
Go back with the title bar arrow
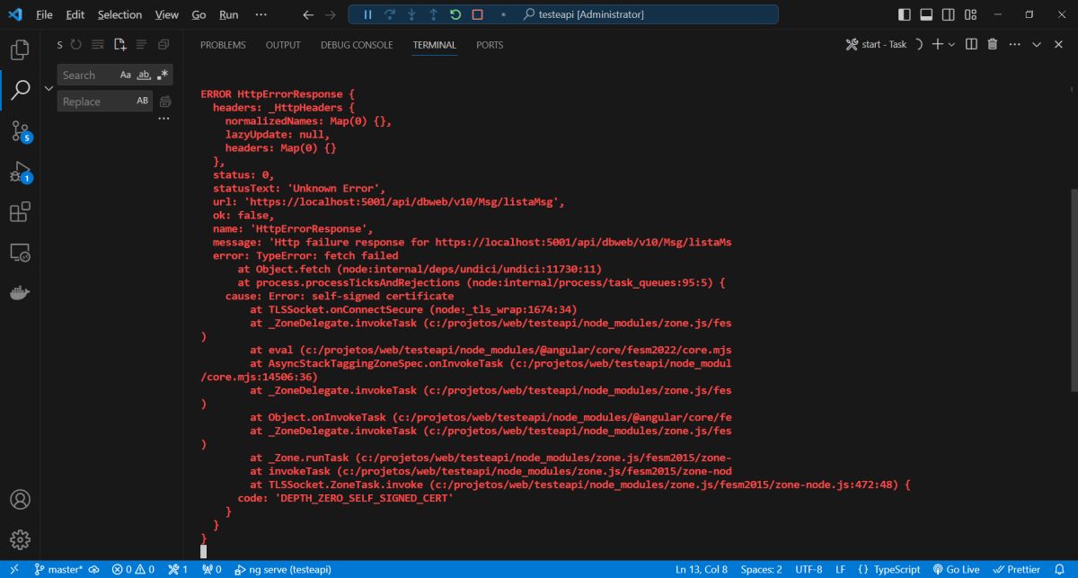[x=308, y=15]
